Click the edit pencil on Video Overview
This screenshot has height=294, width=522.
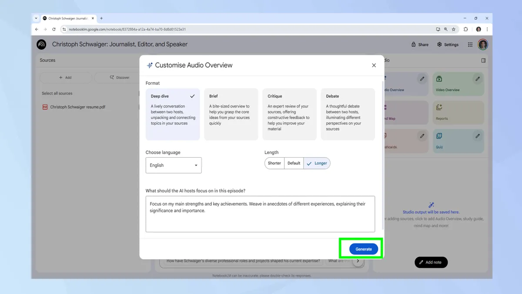[x=478, y=79]
